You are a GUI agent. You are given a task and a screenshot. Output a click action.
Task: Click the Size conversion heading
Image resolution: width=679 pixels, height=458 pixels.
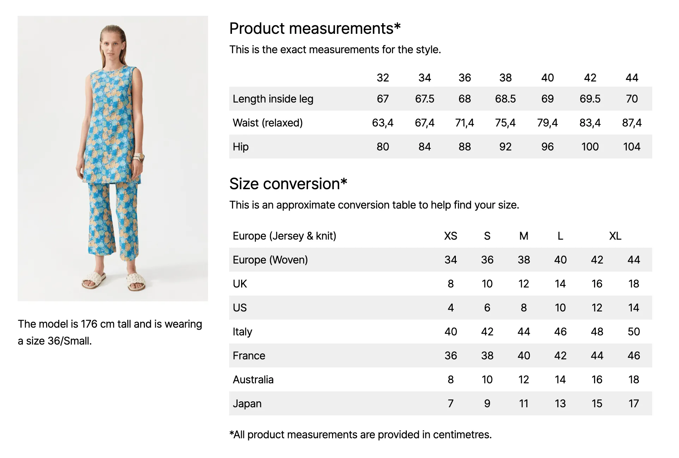288,184
